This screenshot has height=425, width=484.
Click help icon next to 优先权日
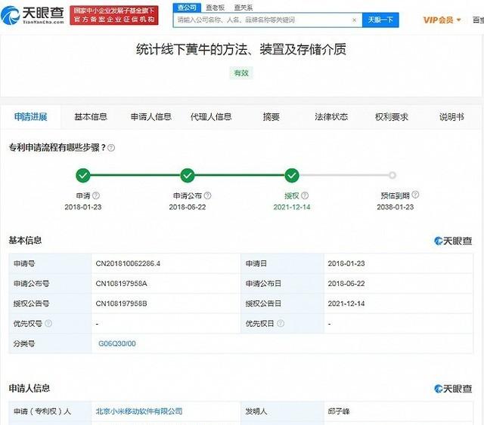pyautogui.click(x=281, y=323)
